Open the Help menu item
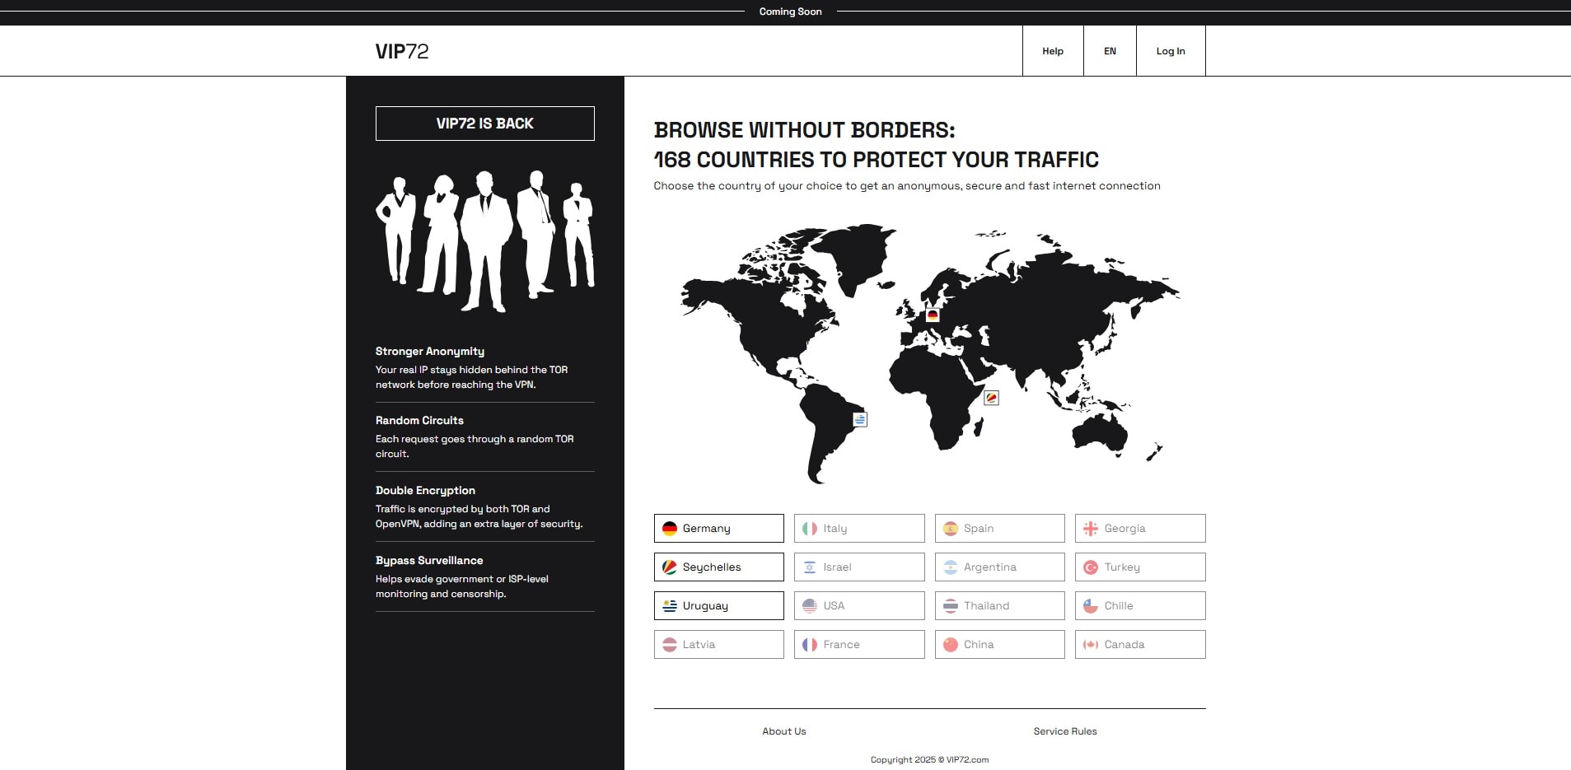Viewport: 1571px width, 770px height. (1053, 51)
